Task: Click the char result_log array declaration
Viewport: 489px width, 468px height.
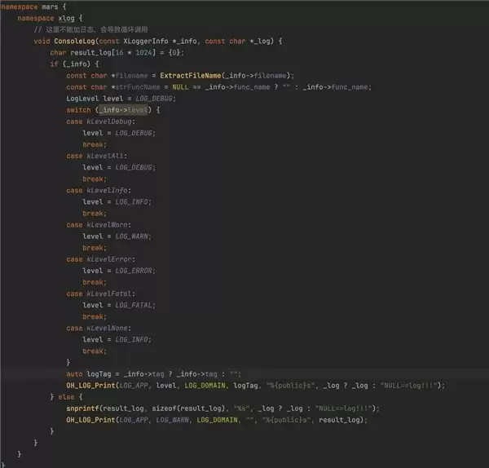Action: pos(90,51)
